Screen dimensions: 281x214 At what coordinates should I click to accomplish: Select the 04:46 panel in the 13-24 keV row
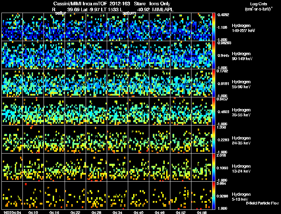coord(160,167)
